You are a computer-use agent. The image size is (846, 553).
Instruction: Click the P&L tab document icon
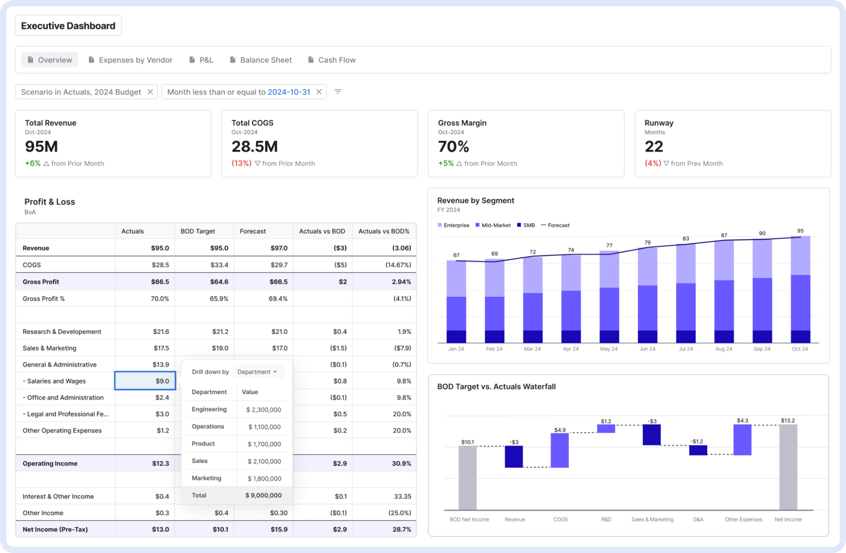click(x=192, y=60)
